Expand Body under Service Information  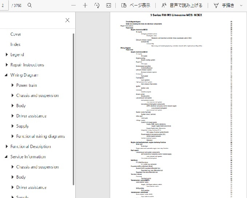(12, 177)
